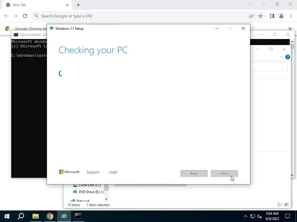Open a new Chrome tab
The image size is (297, 222).
tap(78, 5)
